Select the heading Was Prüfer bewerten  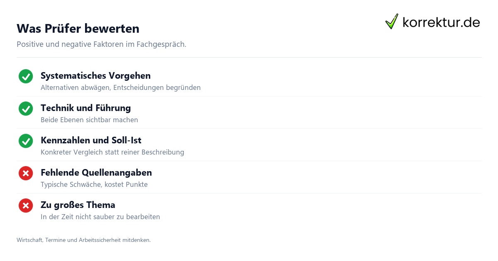78,29
